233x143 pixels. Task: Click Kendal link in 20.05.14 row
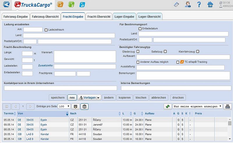[45, 134]
